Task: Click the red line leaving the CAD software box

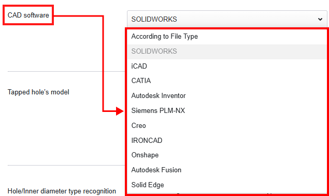Action: pyautogui.click(x=78, y=15)
